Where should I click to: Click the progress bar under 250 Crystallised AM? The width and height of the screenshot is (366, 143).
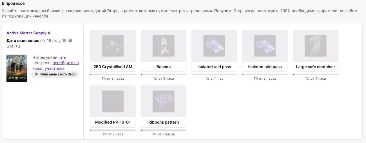113,75
